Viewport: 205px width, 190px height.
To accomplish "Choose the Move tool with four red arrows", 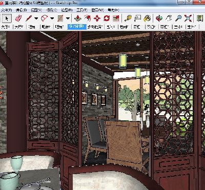I will [x=97, y=18].
